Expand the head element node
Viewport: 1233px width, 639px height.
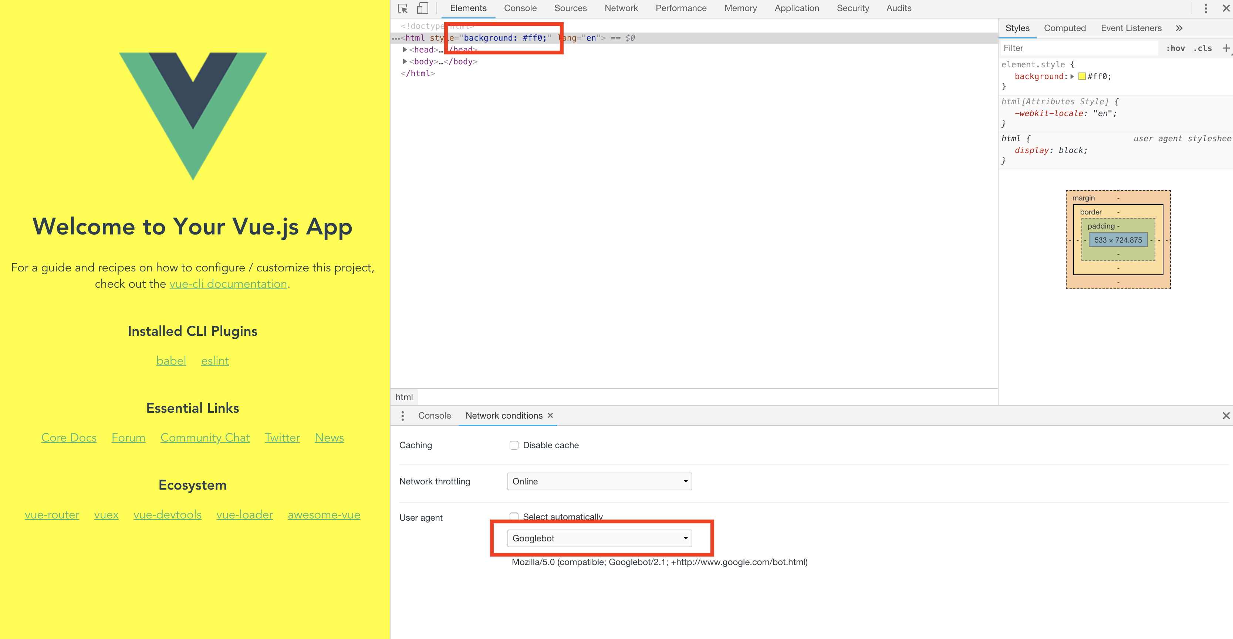[x=405, y=49]
